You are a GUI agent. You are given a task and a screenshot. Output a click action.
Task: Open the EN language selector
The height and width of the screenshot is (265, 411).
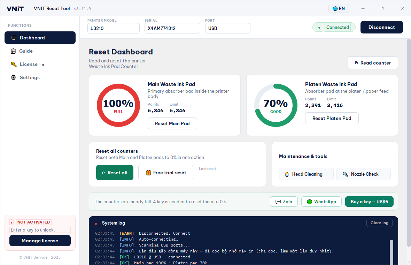tap(339, 9)
